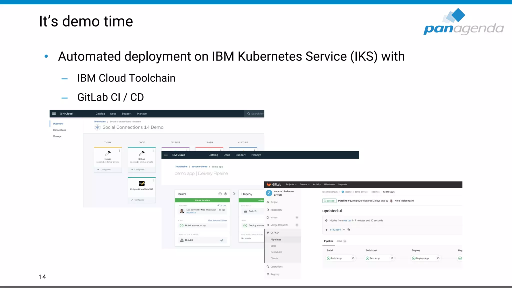Open the Eclipse Orion Web IDE card three-dot menu
512x288 pixels.
coord(153,180)
